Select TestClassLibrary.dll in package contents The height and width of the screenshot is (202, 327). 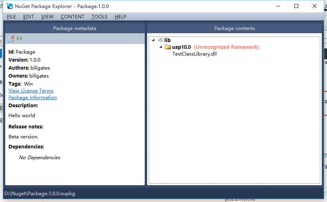click(x=194, y=54)
